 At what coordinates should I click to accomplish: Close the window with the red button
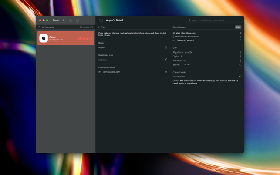pyautogui.click(x=40, y=20)
